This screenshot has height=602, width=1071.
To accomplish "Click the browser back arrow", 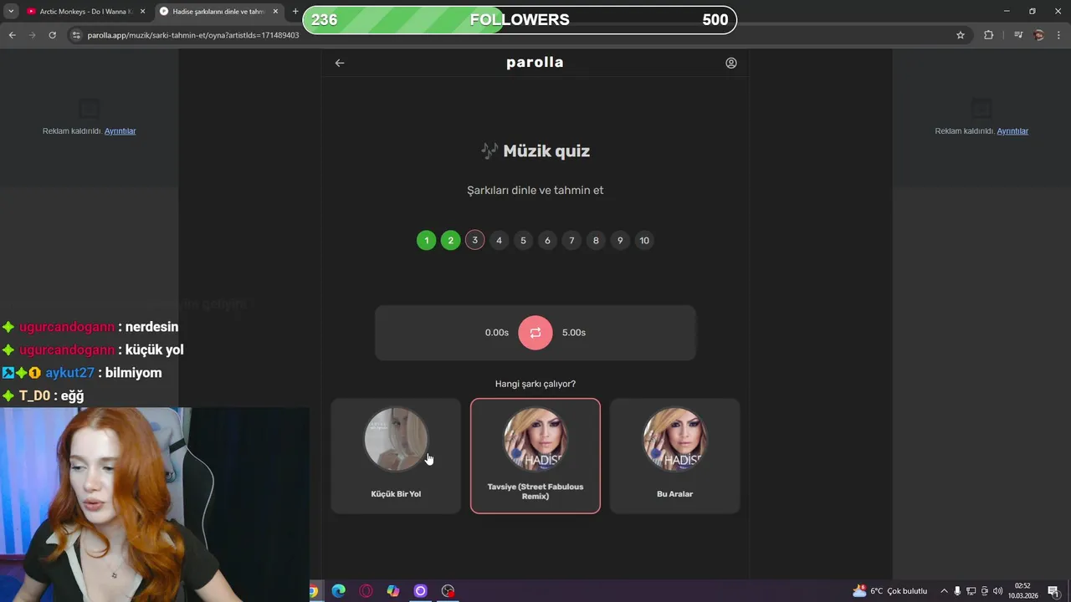I will [12, 35].
